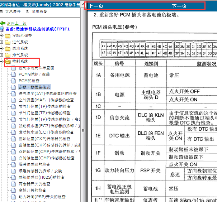The image size is (217, 202).
Task: Click the open 控制系统 folder icon
Action: (x=8, y=62)
